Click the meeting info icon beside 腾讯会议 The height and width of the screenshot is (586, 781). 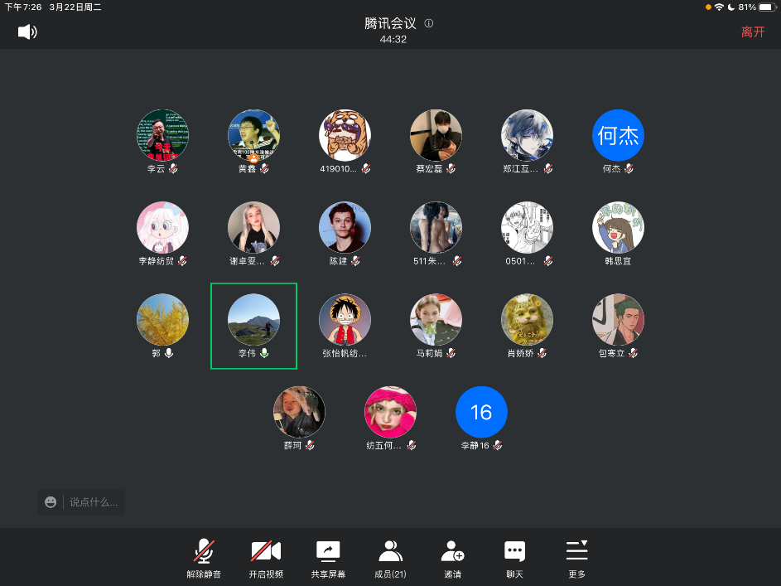(429, 23)
